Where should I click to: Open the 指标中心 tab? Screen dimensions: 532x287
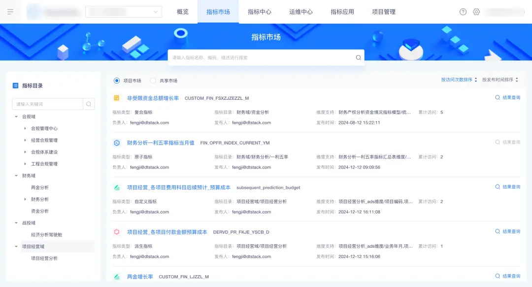point(260,12)
